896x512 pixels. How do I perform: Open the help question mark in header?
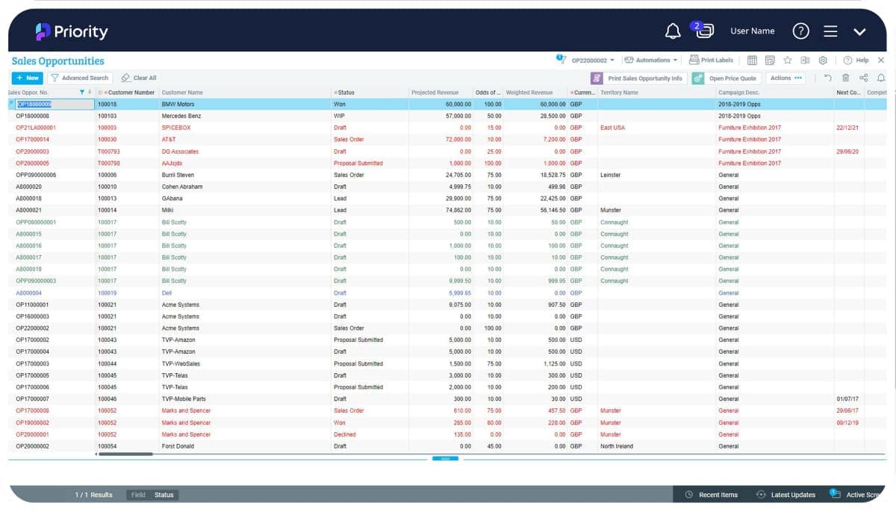click(x=800, y=31)
